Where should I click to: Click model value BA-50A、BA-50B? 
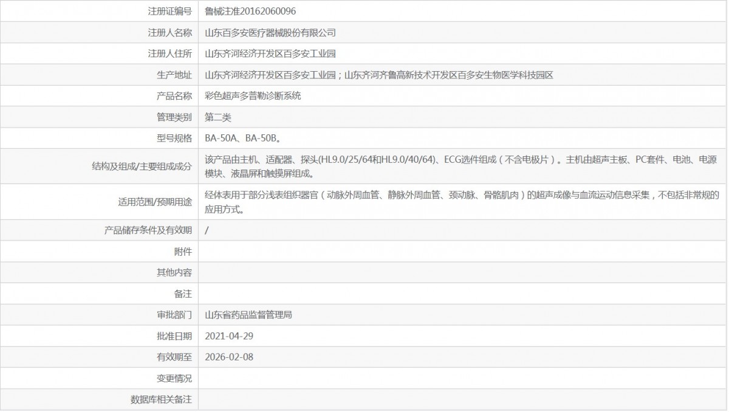[x=242, y=138]
